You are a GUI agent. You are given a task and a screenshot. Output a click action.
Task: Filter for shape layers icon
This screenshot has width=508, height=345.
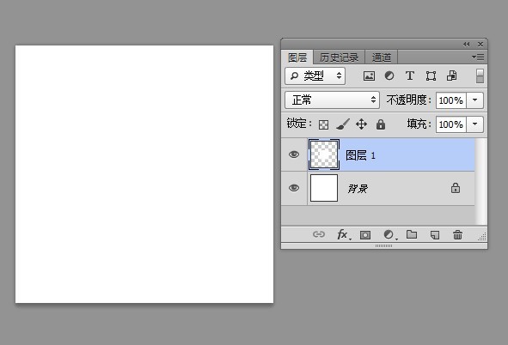point(431,76)
